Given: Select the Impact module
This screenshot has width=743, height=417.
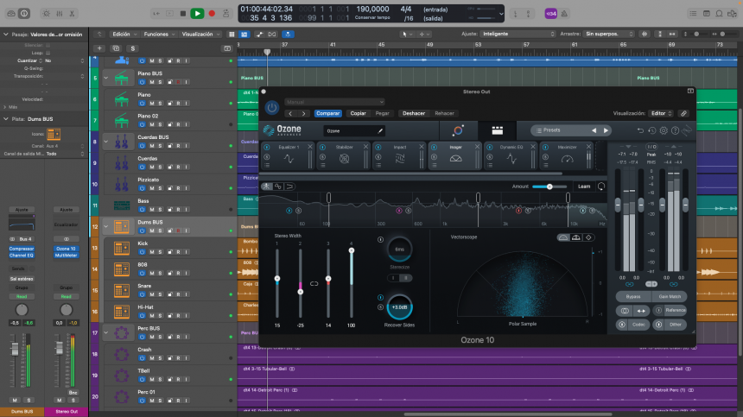Looking at the screenshot, I should click(399, 156).
